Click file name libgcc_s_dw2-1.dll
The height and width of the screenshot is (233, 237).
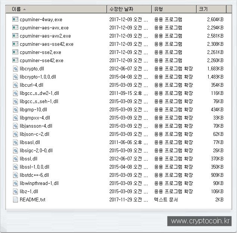point(39,93)
